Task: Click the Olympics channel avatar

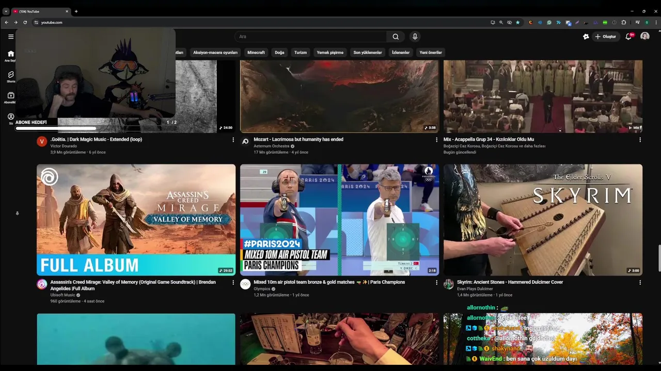Action: (x=245, y=284)
